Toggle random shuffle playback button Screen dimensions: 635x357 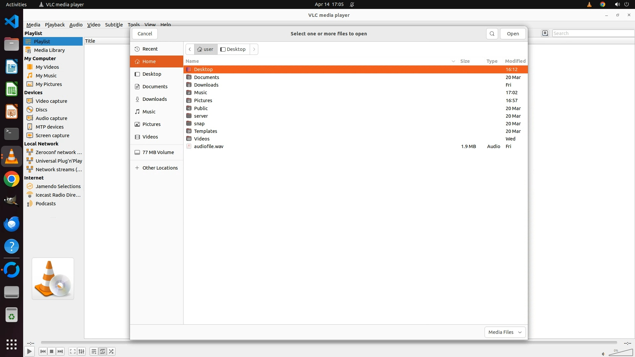tap(111, 351)
